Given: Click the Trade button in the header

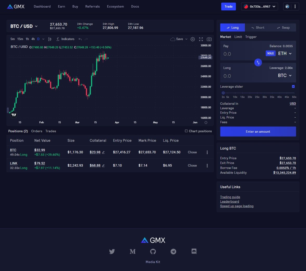Looking at the screenshot, I should click(x=228, y=7).
